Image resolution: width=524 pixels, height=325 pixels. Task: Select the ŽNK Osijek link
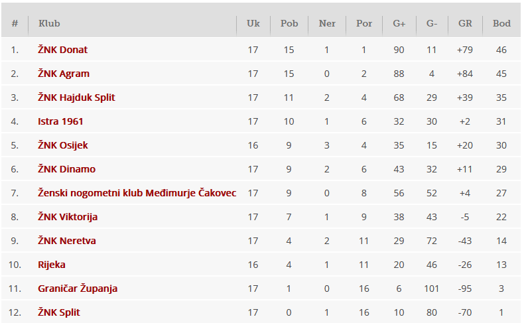click(63, 145)
